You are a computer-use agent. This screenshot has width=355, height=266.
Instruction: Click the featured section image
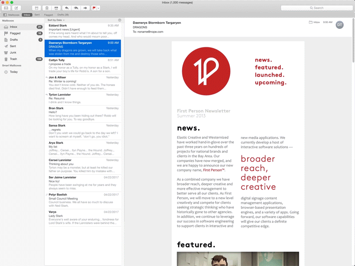tap(238, 259)
